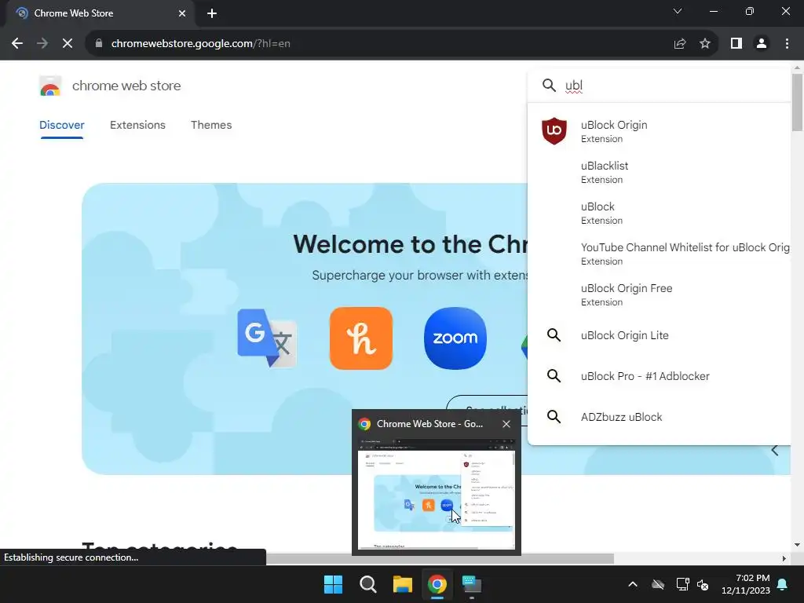Viewport: 804px width, 603px height.
Task: Open the Chrome side panel
Action: tap(736, 44)
